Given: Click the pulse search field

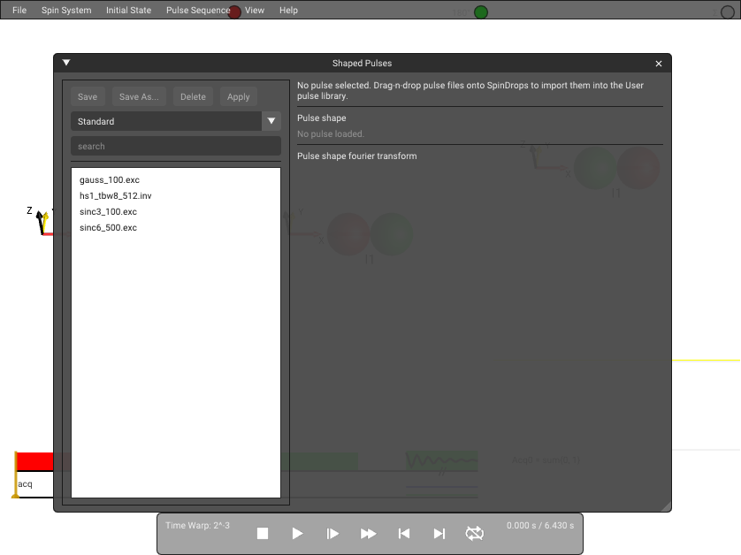Looking at the screenshot, I should pos(176,146).
